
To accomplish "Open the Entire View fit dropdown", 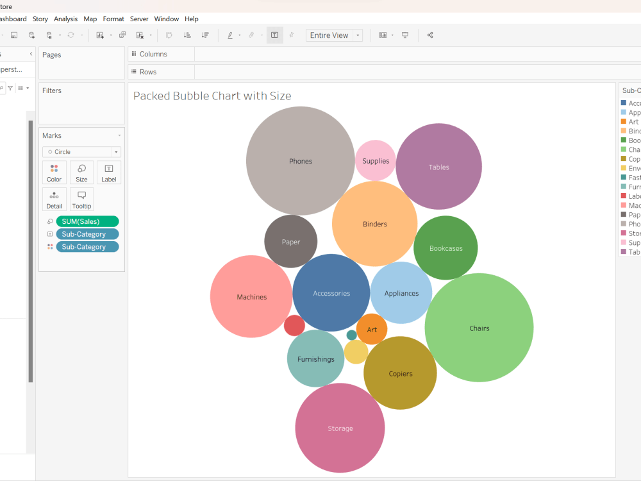I will coord(334,35).
